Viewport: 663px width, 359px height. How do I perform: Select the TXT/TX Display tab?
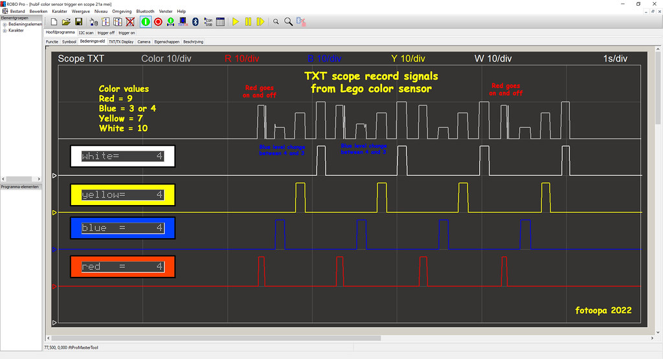(121, 42)
